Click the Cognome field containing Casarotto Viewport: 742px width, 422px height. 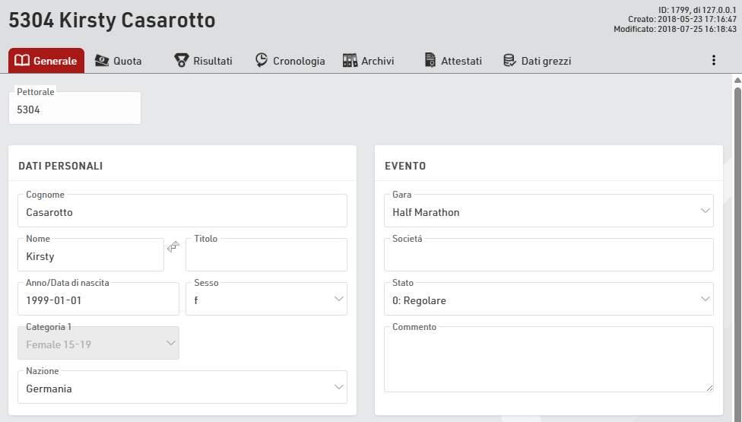pyautogui.click(x=182, y=213)
